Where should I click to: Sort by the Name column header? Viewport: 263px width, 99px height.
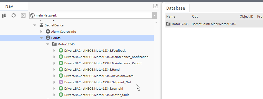click(171, 16)
